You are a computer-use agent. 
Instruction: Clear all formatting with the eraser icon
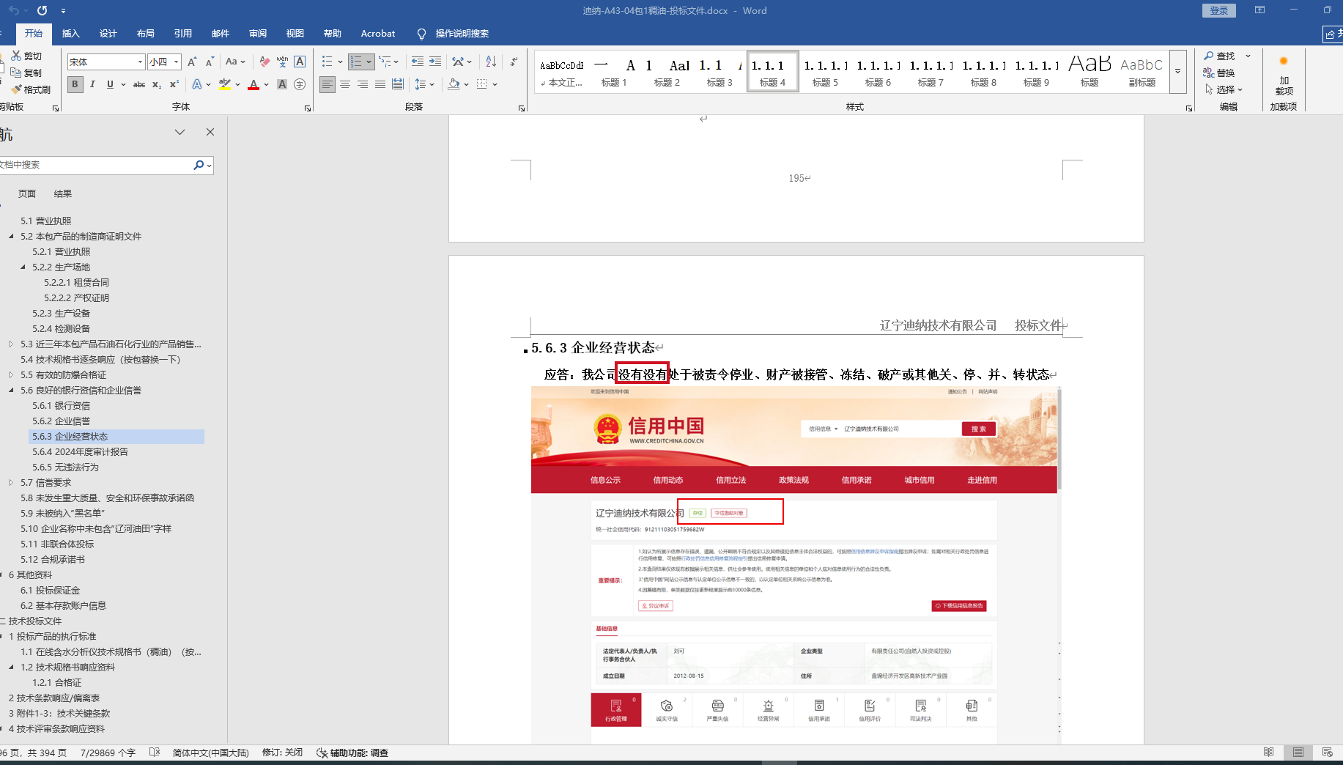point(264,62)
